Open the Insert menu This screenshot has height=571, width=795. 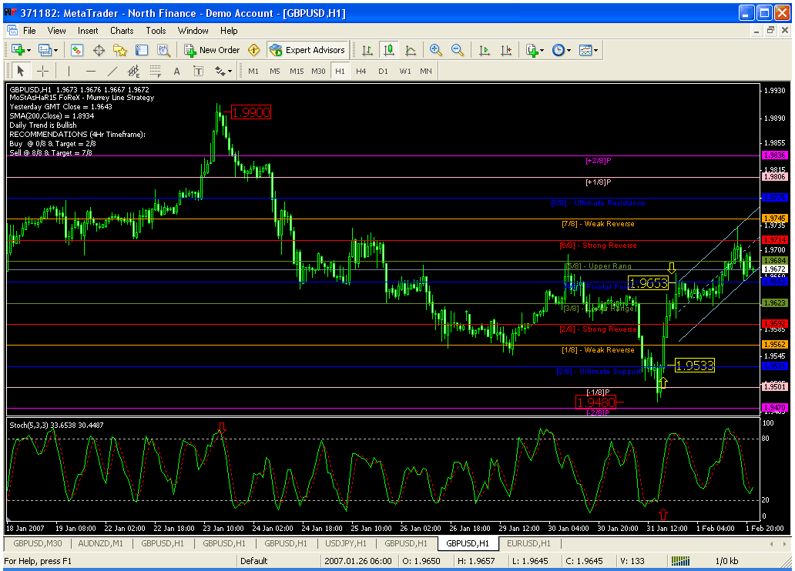[x=88, y=31]
